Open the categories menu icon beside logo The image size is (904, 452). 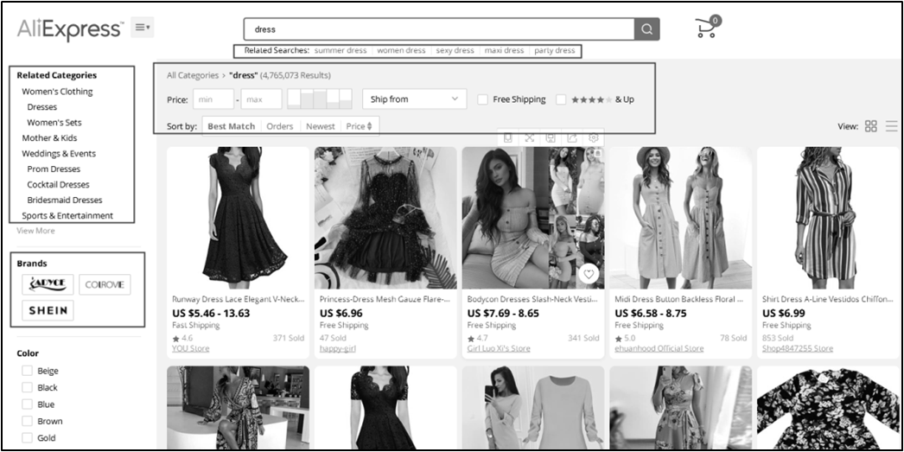pos(142,29)
